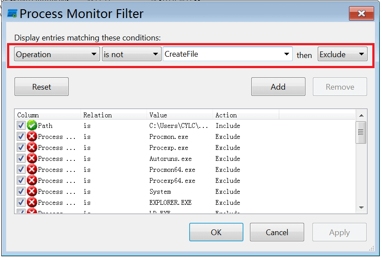This screenshot has width=382, height=258.
Task: Click the red Exclude icon for Procexp.exe
Action: coord(32,148)
